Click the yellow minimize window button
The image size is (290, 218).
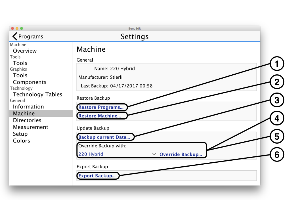point(17,28)
